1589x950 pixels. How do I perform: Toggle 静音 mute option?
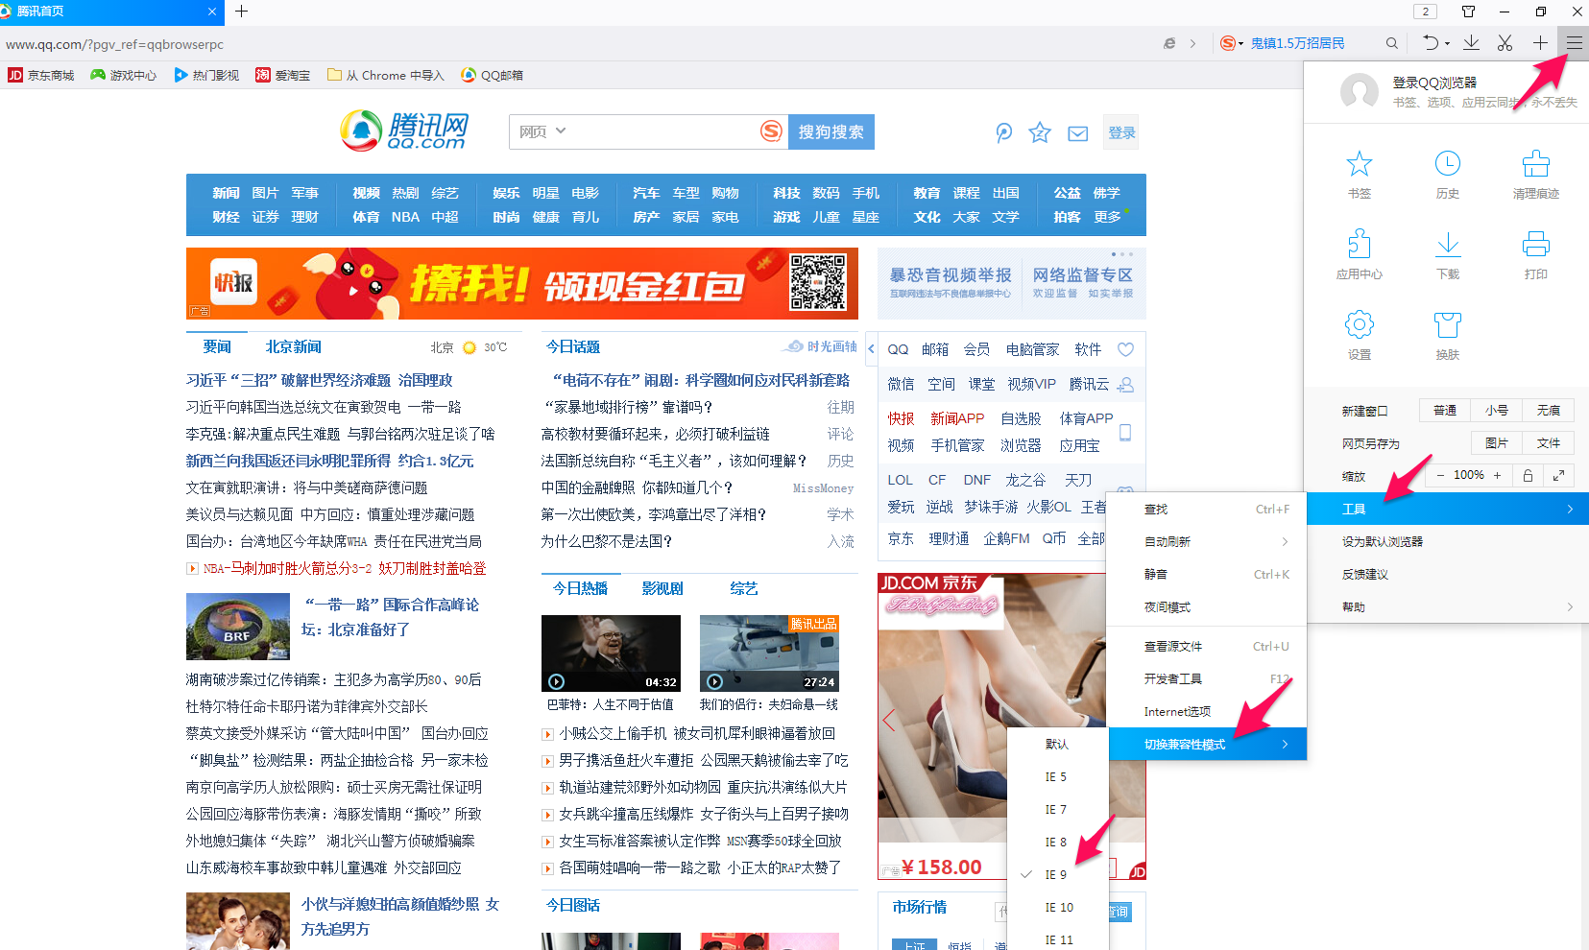[x=1206, y=574]
